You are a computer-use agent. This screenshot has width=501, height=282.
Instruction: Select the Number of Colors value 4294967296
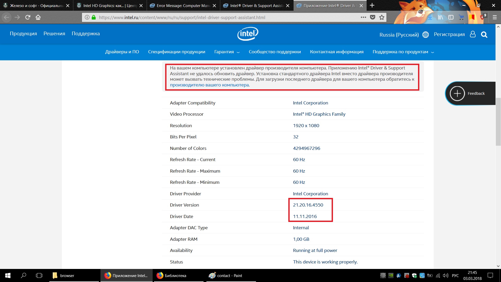click(306, 148)
